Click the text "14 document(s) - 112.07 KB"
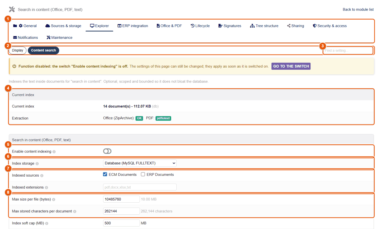 127,106
